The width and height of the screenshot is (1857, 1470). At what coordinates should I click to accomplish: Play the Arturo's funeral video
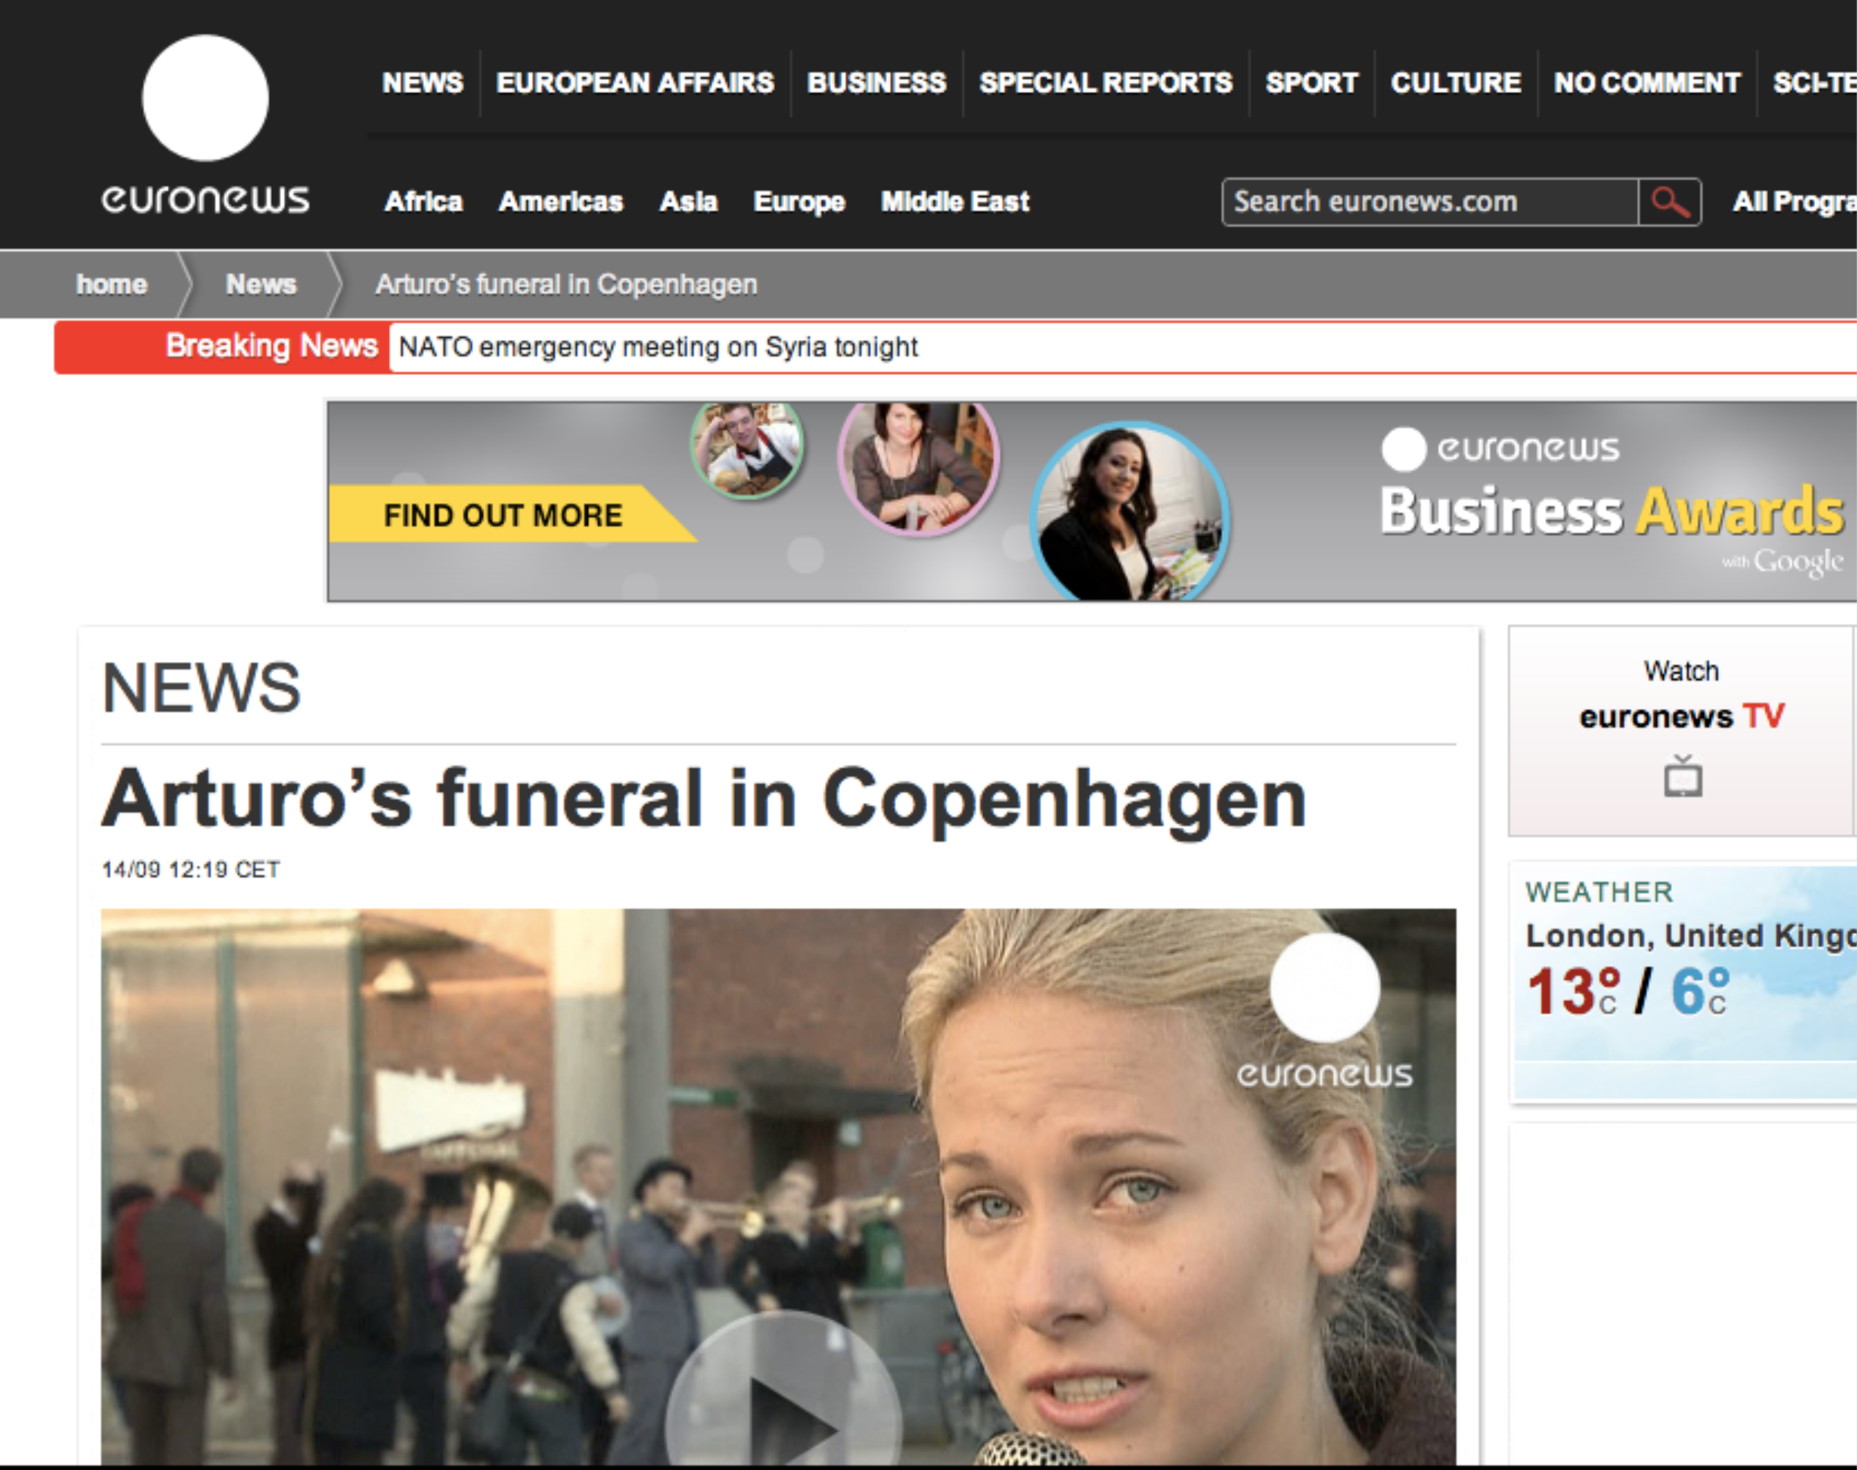(x=783, y=1388)
